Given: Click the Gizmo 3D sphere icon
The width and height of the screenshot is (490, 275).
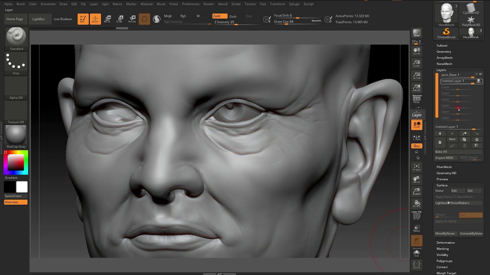Looking at the screenshot, I should tap(144, 19).
